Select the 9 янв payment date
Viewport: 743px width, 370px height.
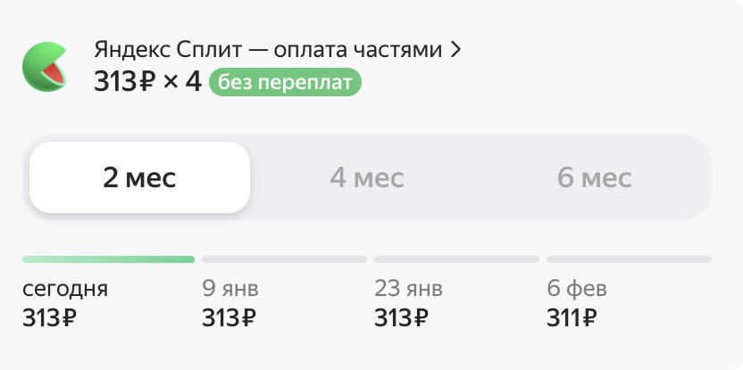[230, 289]
